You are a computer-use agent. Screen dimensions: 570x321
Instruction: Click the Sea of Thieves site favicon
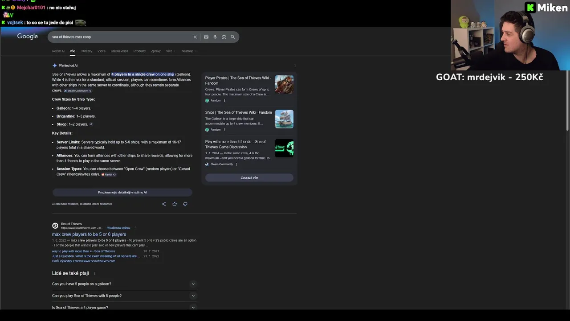tap(55, 226)
